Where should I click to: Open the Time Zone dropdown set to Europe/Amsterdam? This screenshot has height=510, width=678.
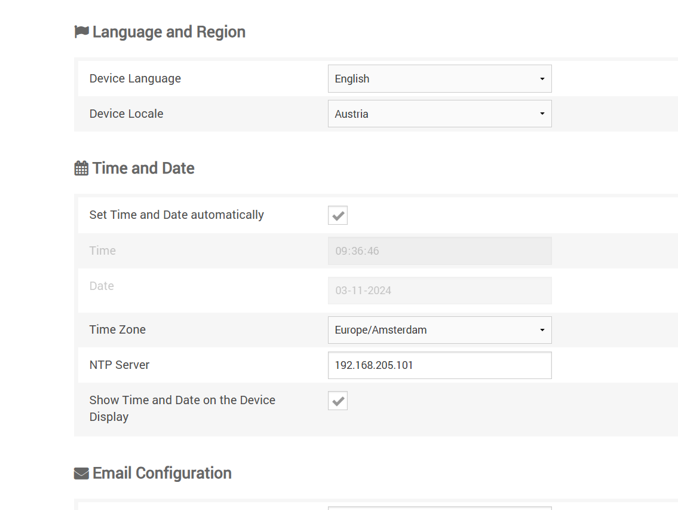[439, 330]
